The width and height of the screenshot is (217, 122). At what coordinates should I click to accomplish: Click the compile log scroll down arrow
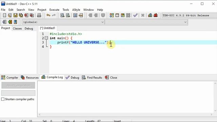215,110
